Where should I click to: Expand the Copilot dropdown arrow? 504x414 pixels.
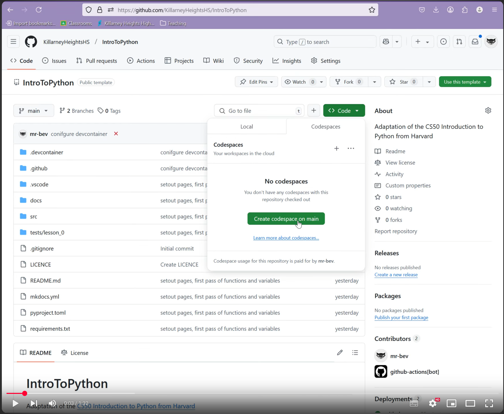pyautogui.click(x=397, y=42)
